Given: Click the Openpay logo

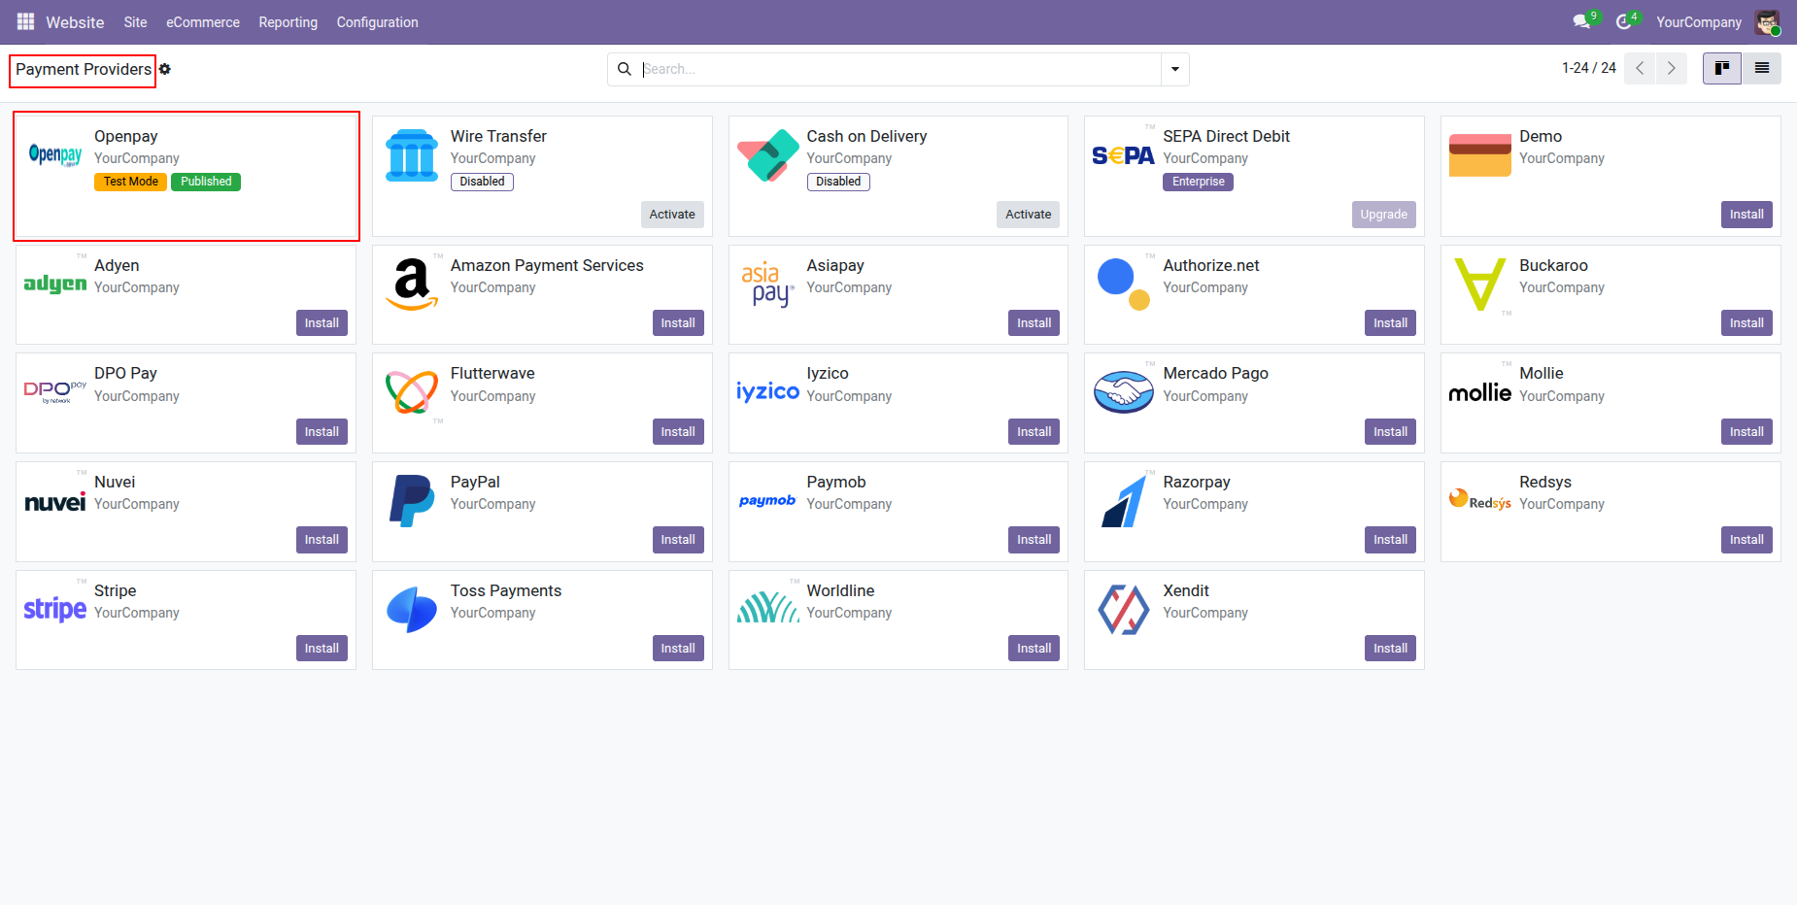Looking at the screenshot, I should (55, 154).
